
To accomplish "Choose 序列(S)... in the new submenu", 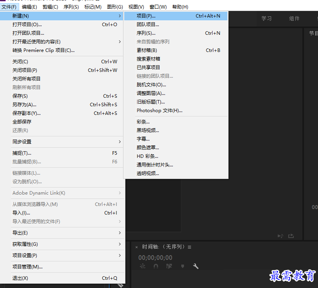I will coord(176,33).
